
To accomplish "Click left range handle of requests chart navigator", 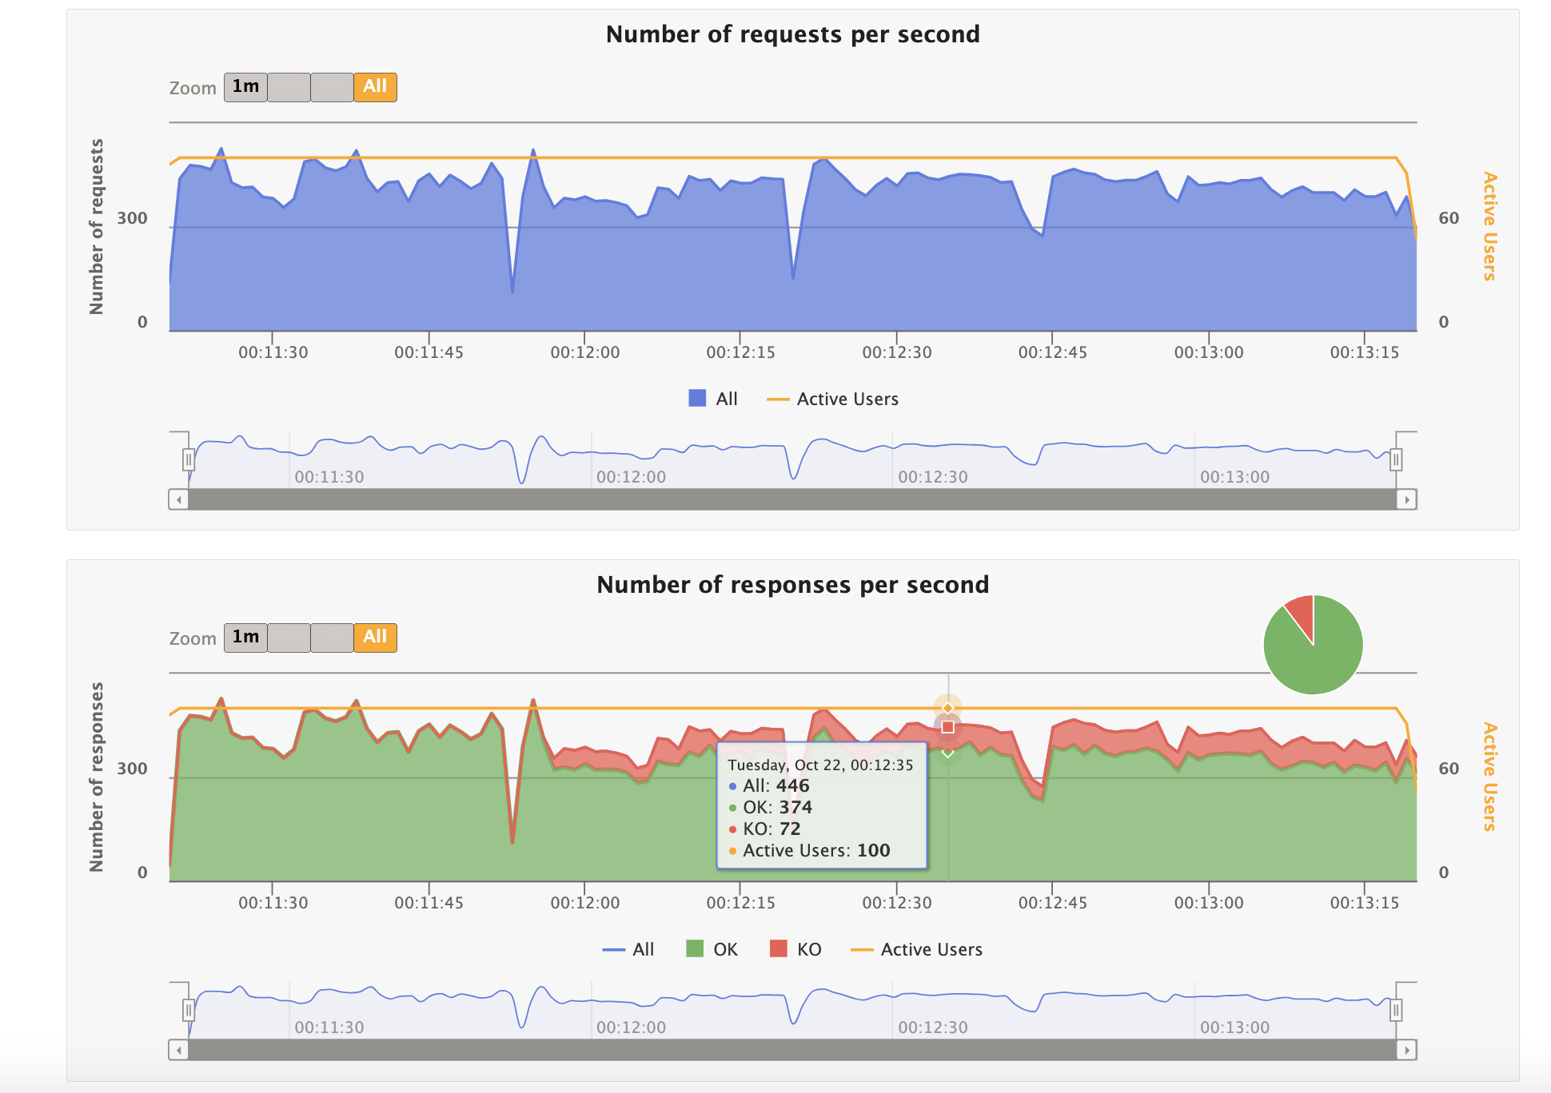I will point(189,459).
